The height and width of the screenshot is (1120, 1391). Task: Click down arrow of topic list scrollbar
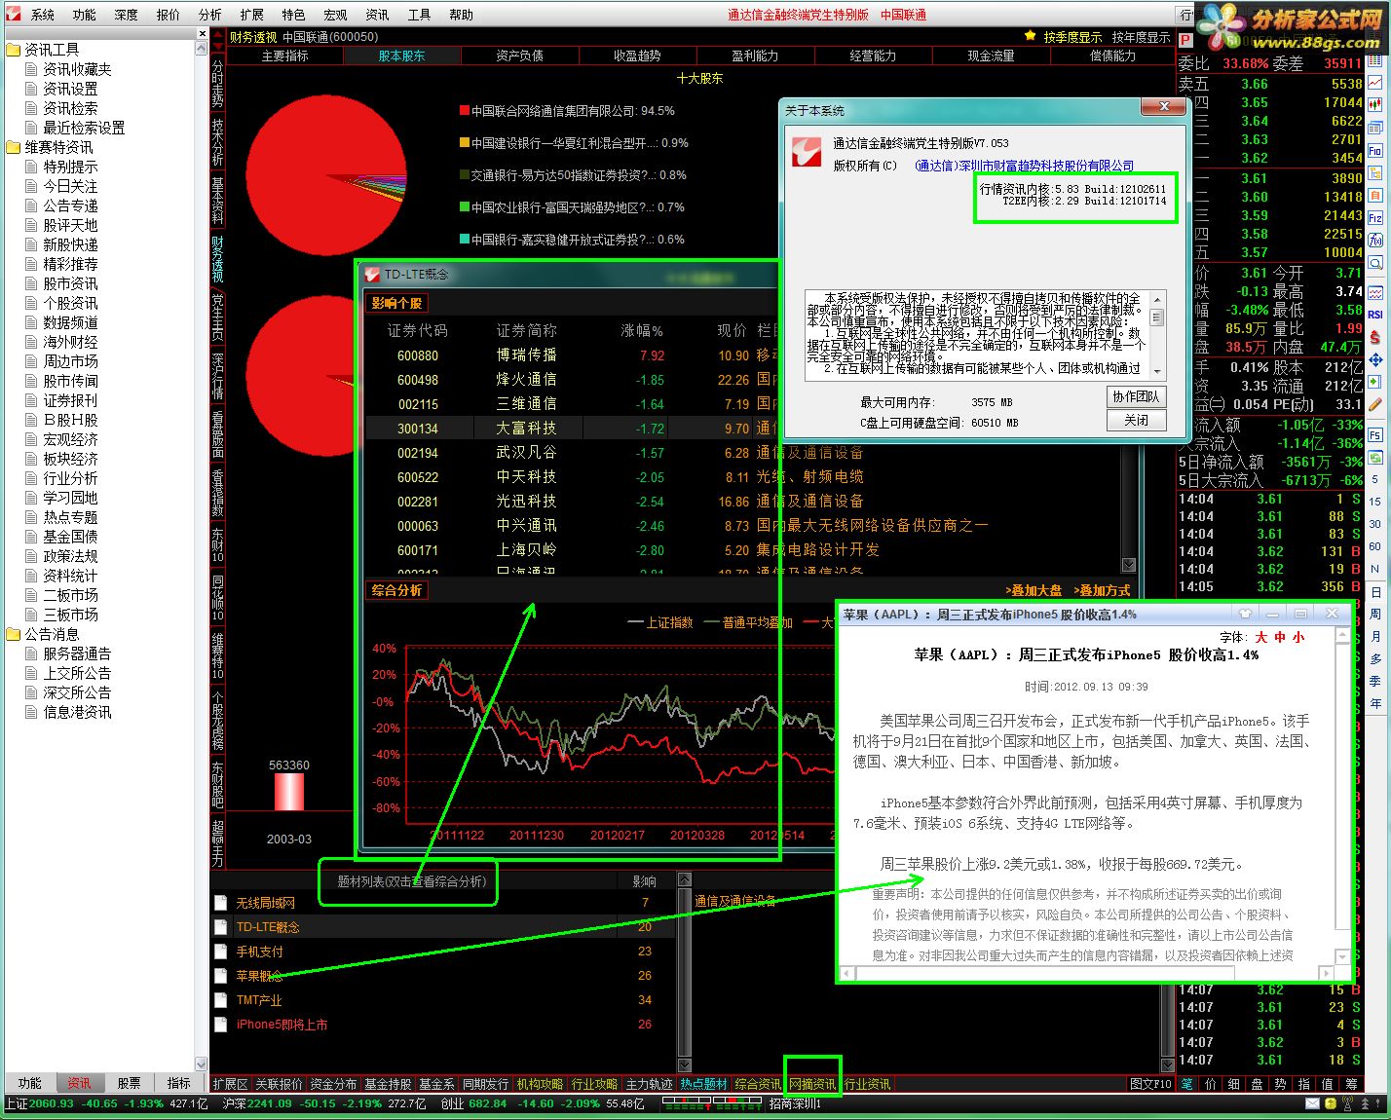684,1064
